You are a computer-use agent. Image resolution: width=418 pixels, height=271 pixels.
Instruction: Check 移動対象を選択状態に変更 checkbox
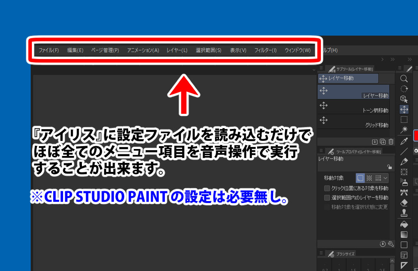(327, 207)
